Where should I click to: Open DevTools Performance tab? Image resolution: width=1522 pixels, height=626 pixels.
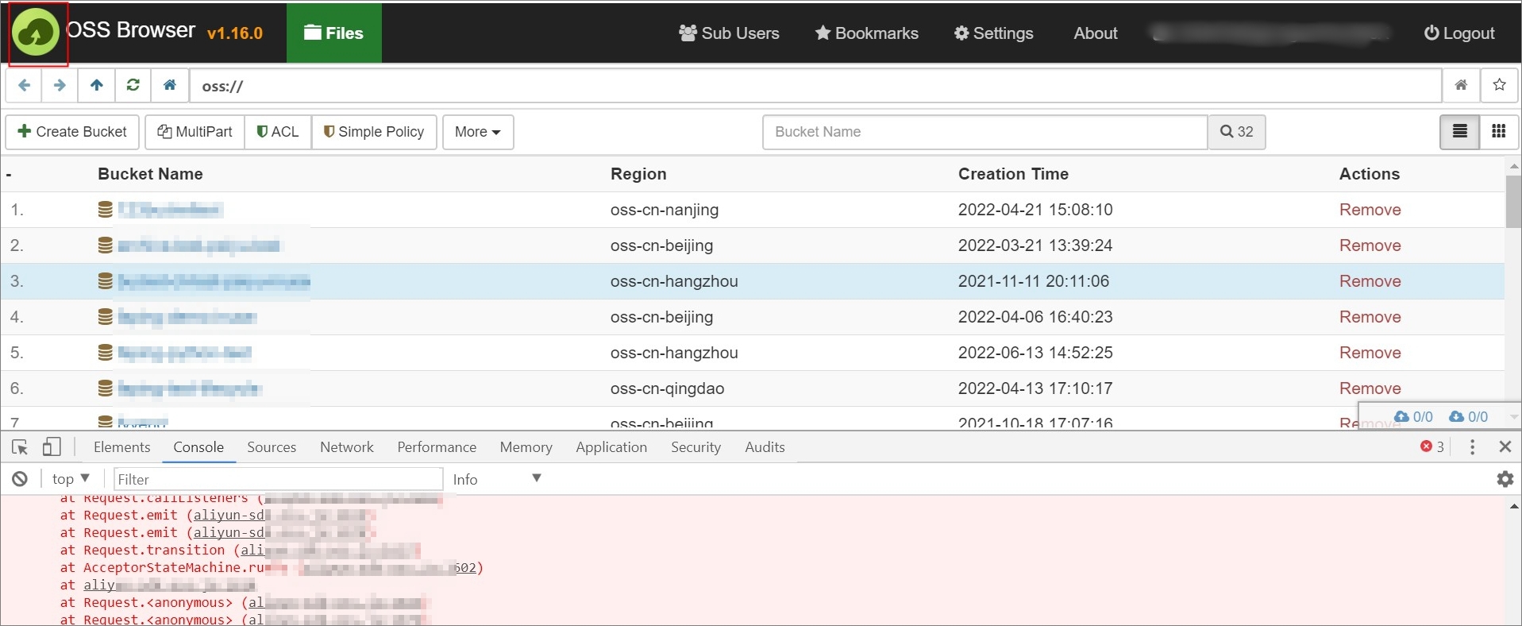tap(437, 447)
